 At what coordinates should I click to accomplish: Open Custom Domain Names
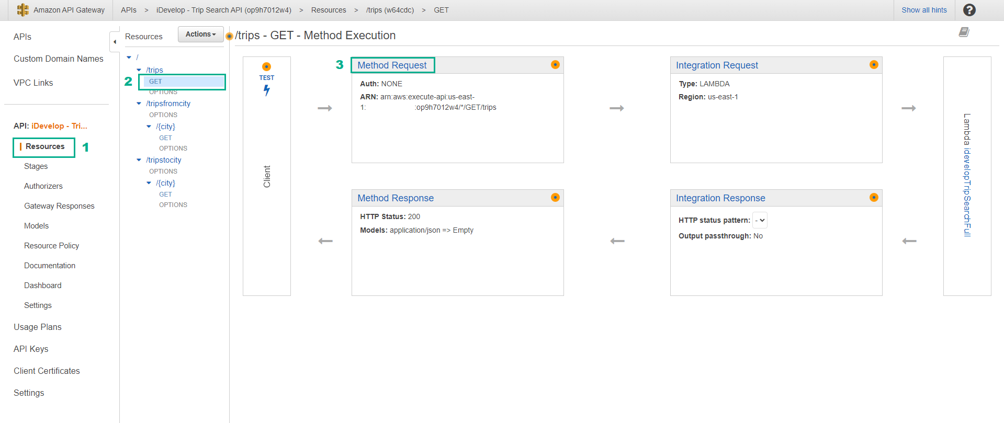tap(59, 59)
